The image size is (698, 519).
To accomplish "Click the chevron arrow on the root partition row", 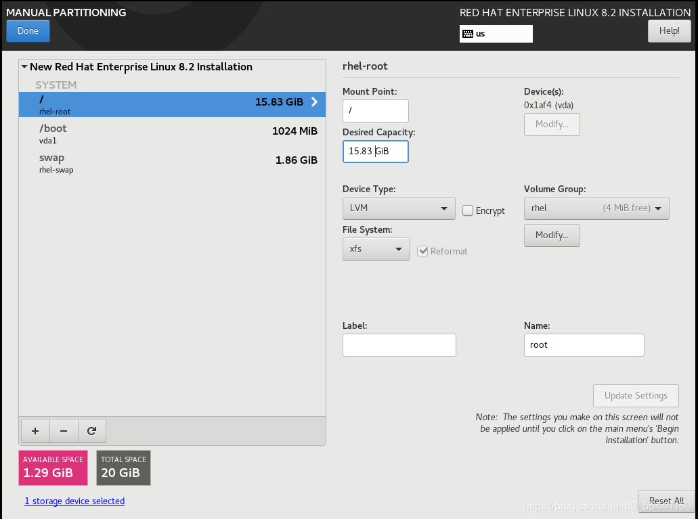I will [x=315, y=102].
